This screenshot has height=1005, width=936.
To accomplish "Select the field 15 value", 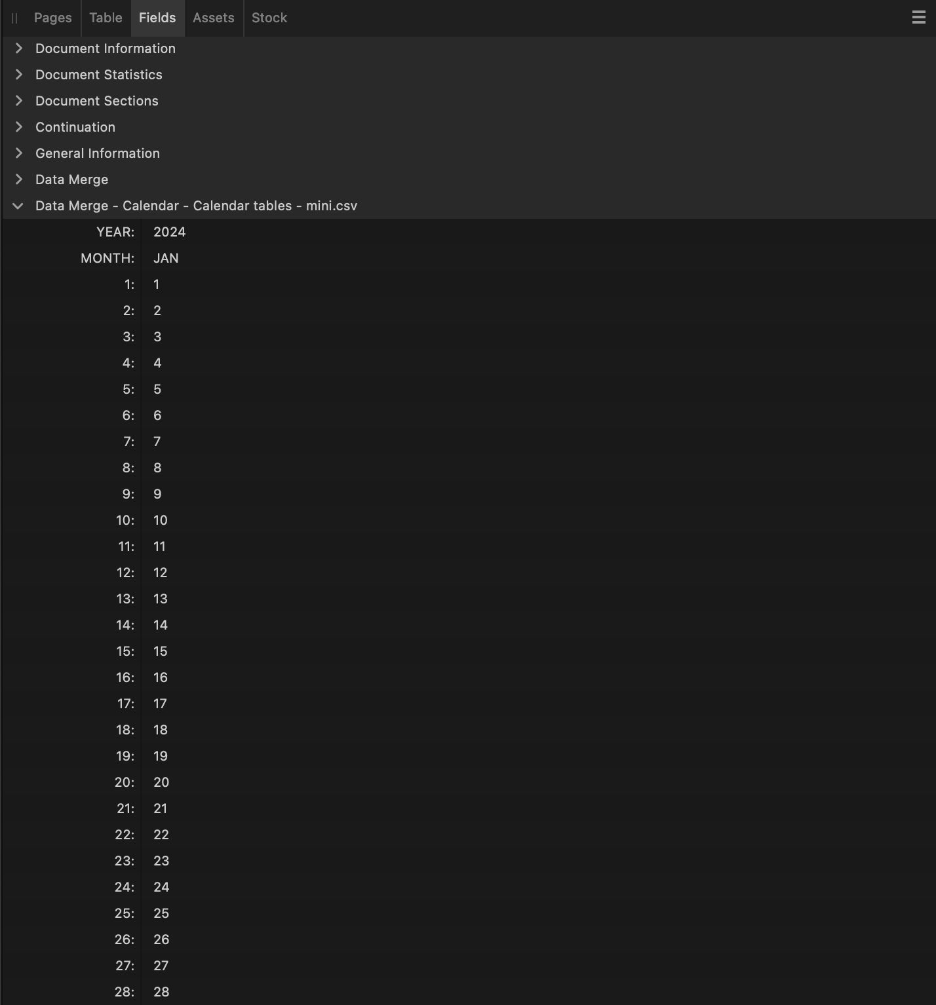I will pyautogui.click(x=161, y=651).
